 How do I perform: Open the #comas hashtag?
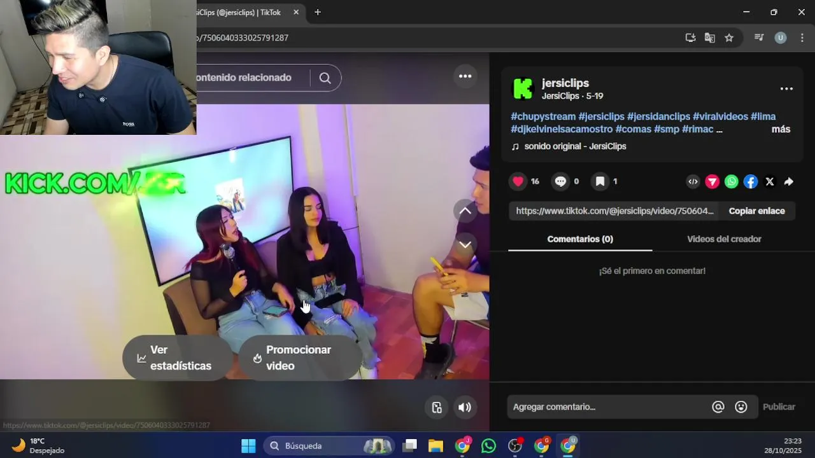tap(634, 129)
